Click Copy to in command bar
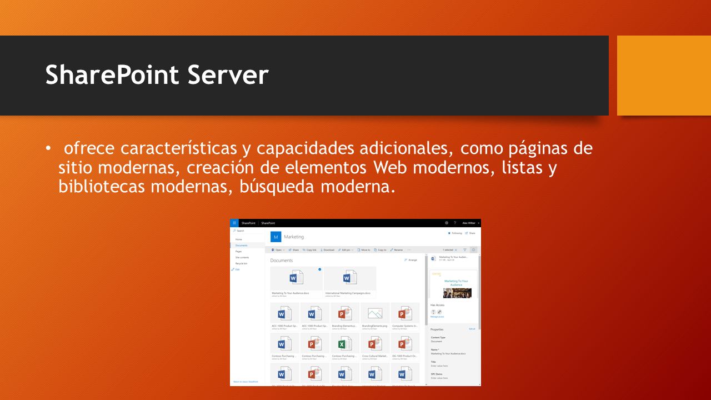711x400 pixels. coord(380,250)
